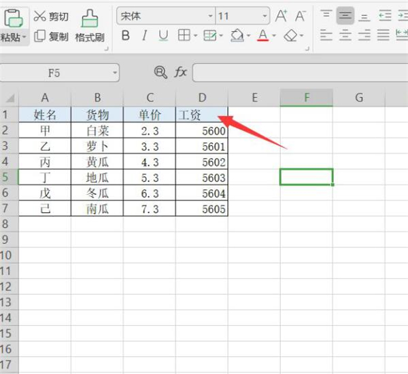Open the Name Box dropdown arrow

(114, 73)
